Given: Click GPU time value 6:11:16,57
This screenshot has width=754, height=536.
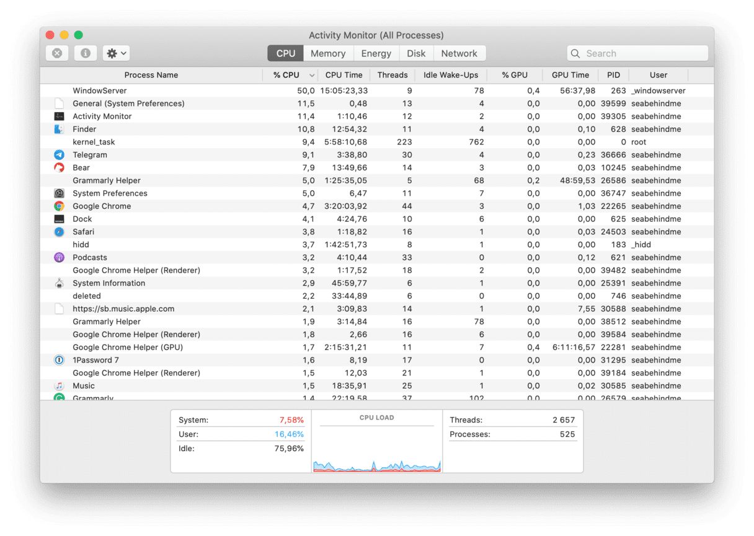Looking at the screenshot, I should tap(574, 347).
